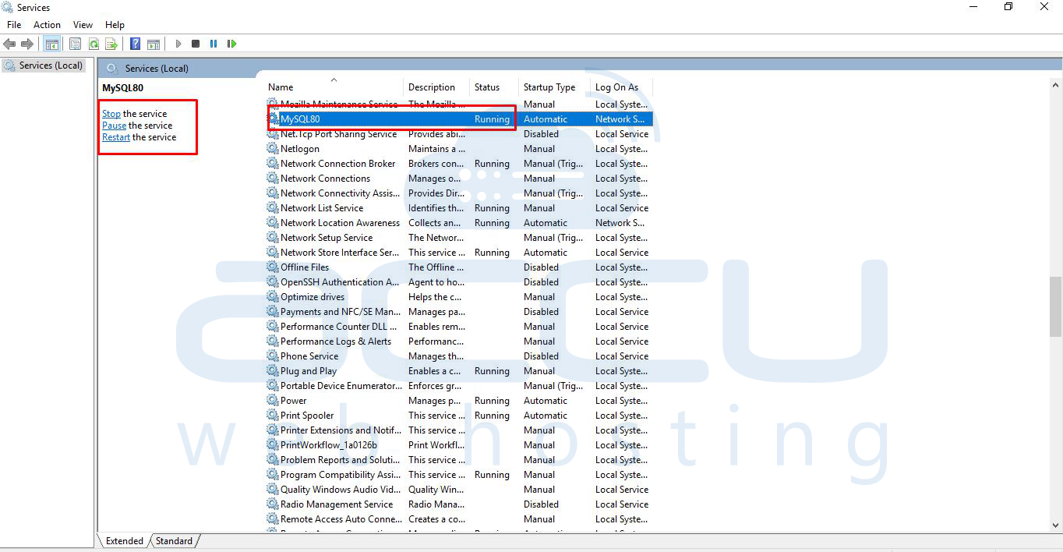Click gear icon beside Phone Service
The image size is (1063, 552).
pyautogui.click(x=273, y=356)
